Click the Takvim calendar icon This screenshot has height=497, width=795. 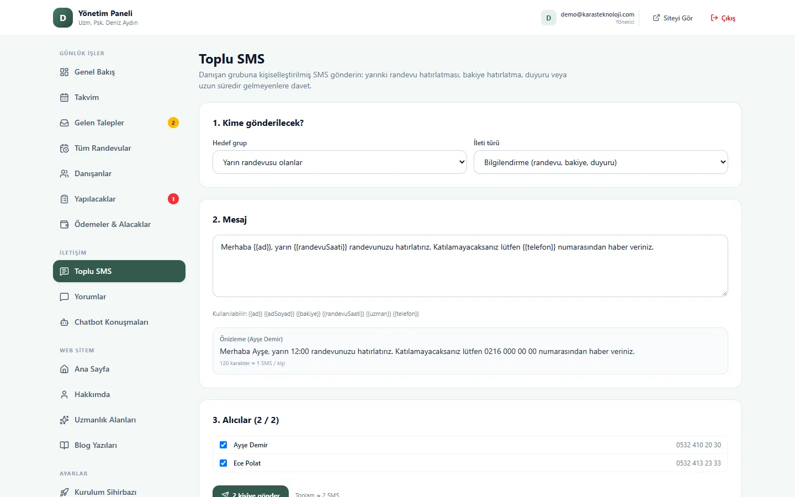[x=64, y=97]
